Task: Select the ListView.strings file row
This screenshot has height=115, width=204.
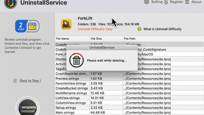Action: tap(129, 98)
